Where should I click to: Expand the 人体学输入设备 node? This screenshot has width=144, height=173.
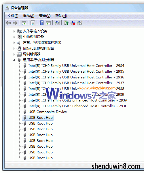click(x=14, y=31)
